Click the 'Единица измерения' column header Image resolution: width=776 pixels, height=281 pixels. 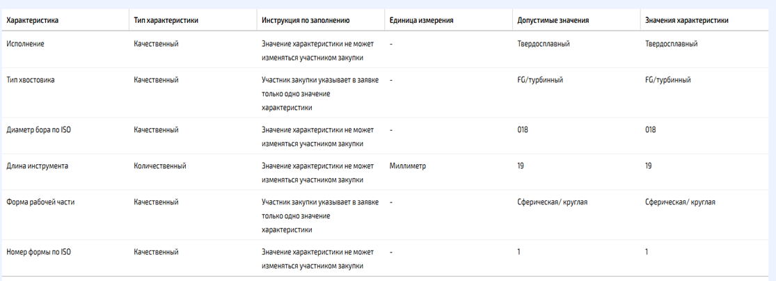(422, 21)
